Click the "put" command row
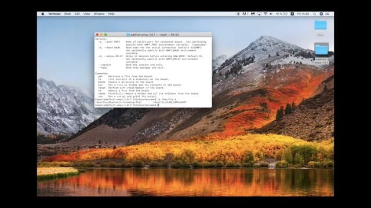The image size is (371, 208). coord(140,85)
